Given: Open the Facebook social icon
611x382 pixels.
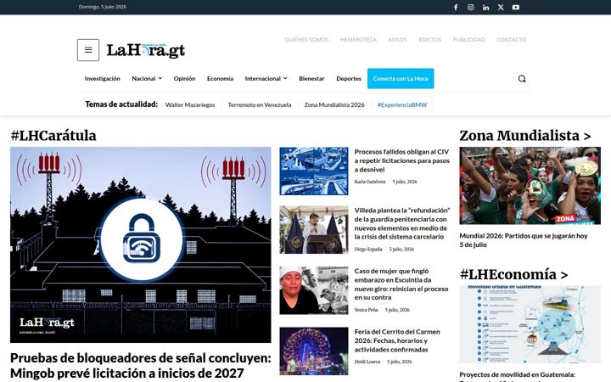Looking at the screenshot, I should point(456,8).
